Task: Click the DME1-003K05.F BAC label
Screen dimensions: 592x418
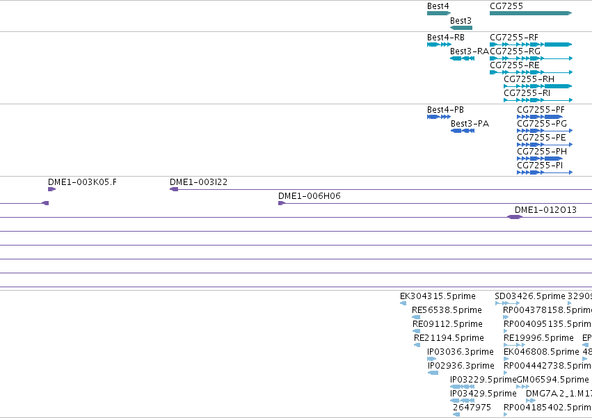Action: point(82,182)
